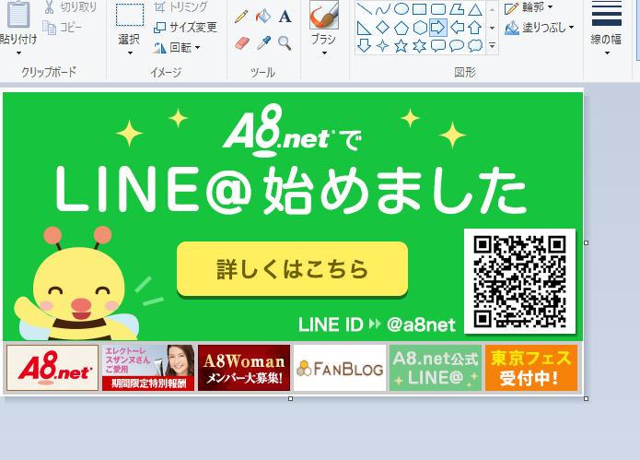This screenshot has height=460, width=640.
Task: Click the Line width (線の幅) icon
Action: pyautogui.click(x=607, y=15)
